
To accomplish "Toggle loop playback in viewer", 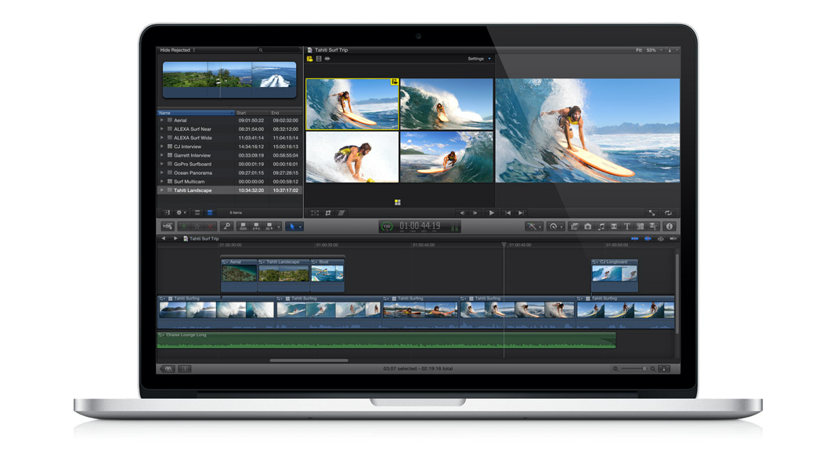I will tap(669, 213).
